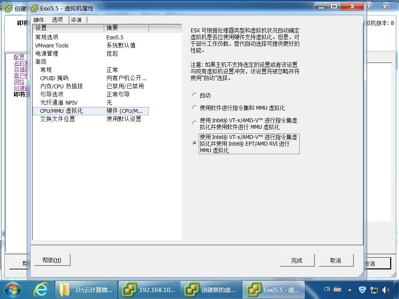399x299 pixels.
Task: Click the 网络 link in wizard window
Action: 19,82
